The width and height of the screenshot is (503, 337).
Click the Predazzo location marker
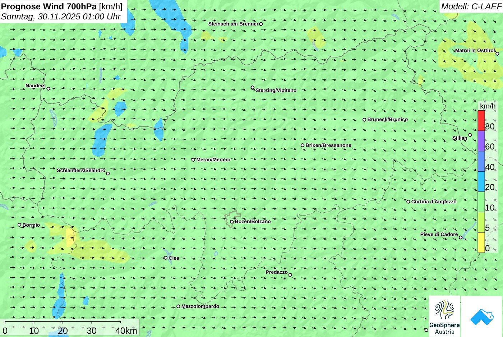(290, 275)
